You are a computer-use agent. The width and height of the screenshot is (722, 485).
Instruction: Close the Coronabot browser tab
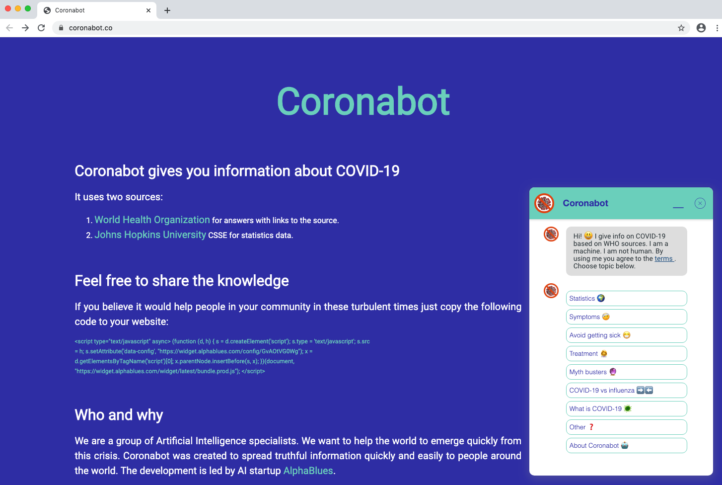[x=148, y=10]
